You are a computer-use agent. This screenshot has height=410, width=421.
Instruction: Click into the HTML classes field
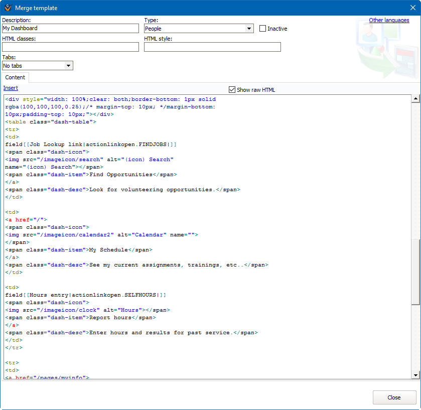[x=70, y=47]
